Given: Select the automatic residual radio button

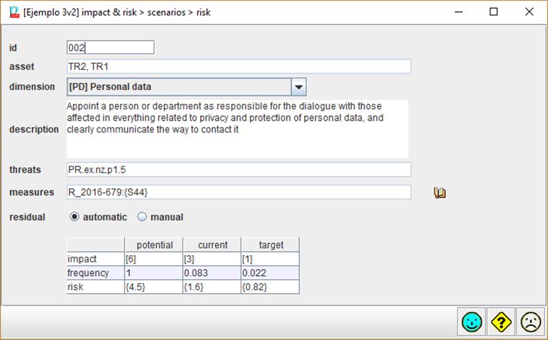Looking at the screenshot, I should [x=74, y=217].
